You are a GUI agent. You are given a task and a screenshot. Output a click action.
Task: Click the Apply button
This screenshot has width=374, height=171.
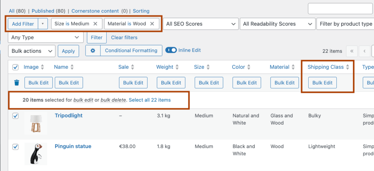pyautogui.click(x=68, y=51)
